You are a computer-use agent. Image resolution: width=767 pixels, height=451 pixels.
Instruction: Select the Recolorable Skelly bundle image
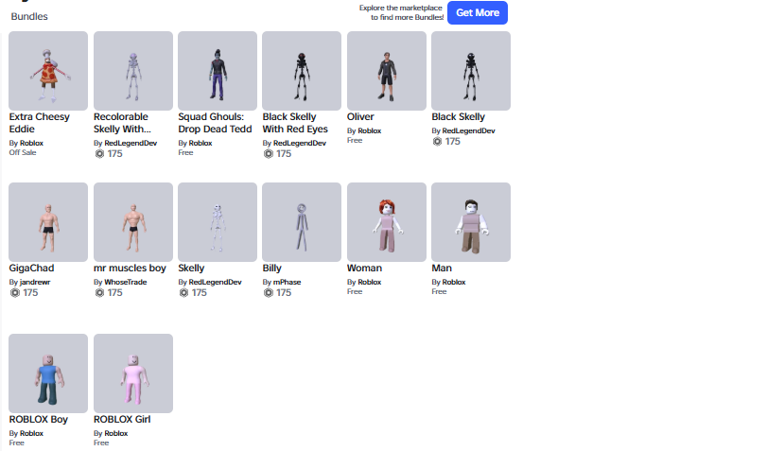(133, 71)
